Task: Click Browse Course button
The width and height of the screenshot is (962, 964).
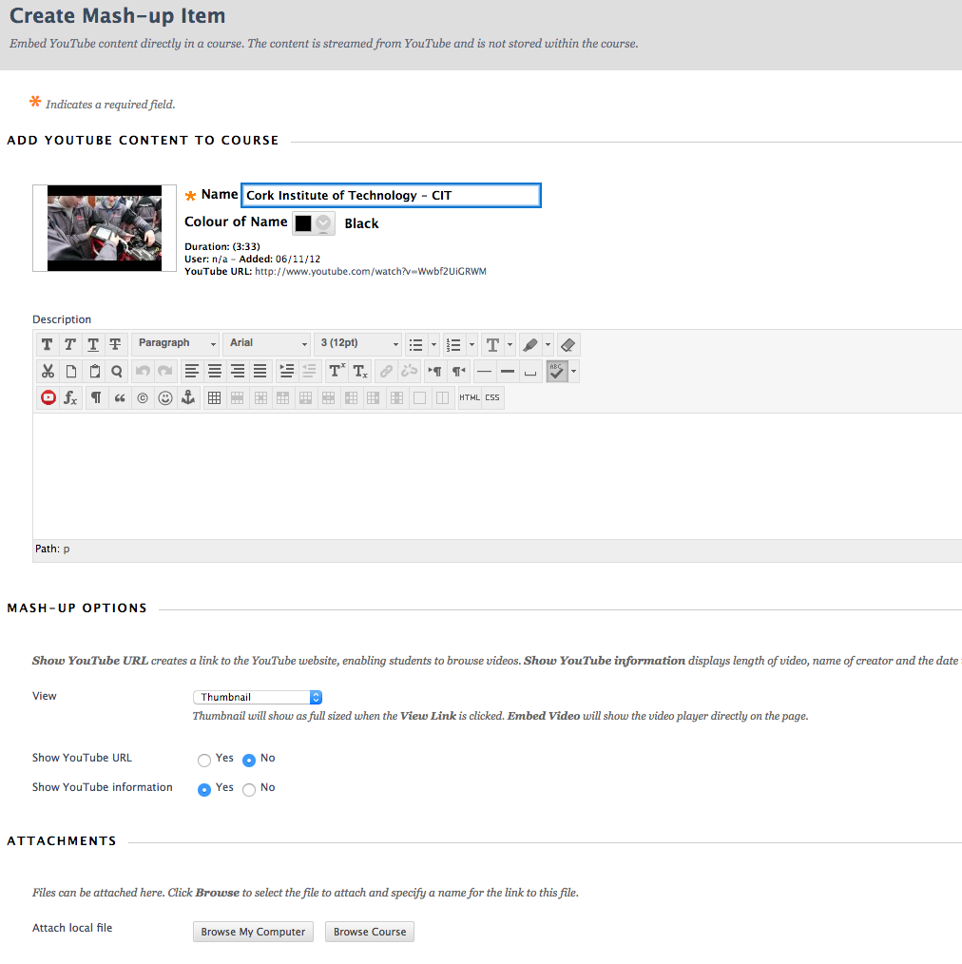Action: (x=370, y=932)
